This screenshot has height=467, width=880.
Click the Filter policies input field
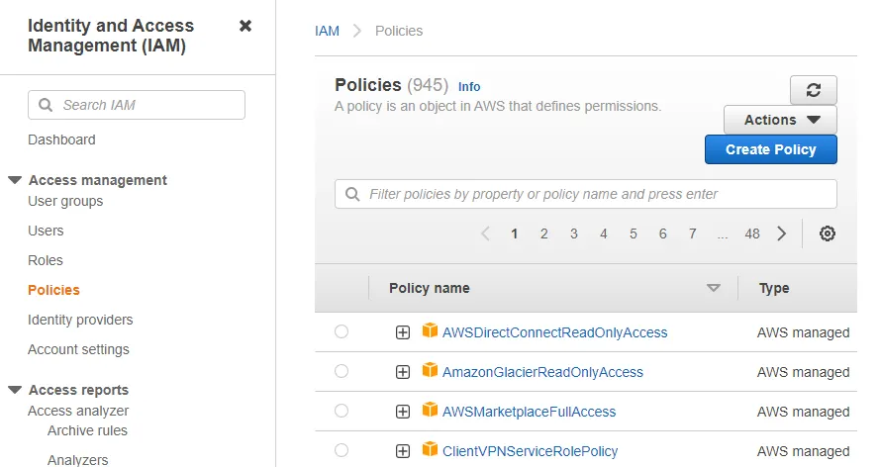[x=586, y=194]
